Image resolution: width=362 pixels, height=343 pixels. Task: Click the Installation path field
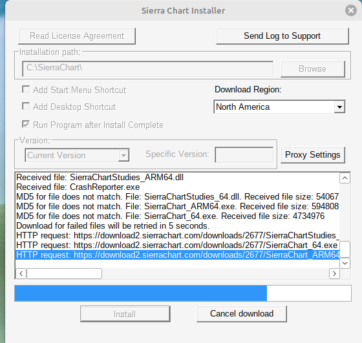pyautogui.click(x=148, y=68)
